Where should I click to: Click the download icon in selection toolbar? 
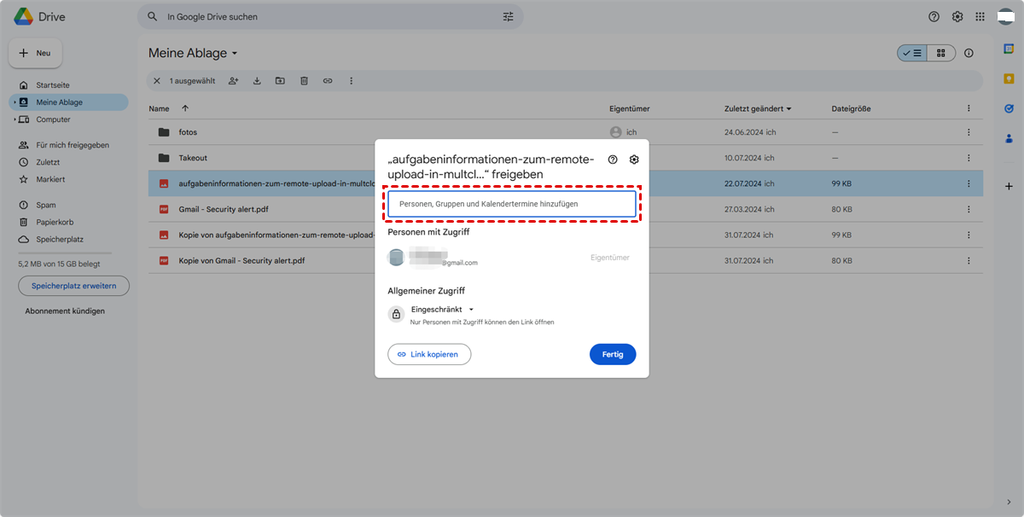[x=257, y=81]
